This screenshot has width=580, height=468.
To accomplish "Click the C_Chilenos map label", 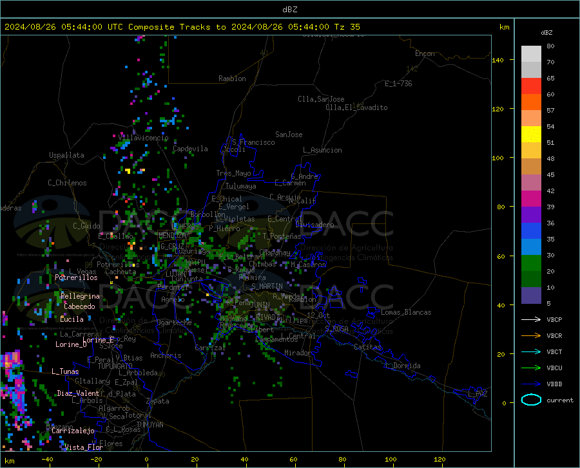I will 67,183.
